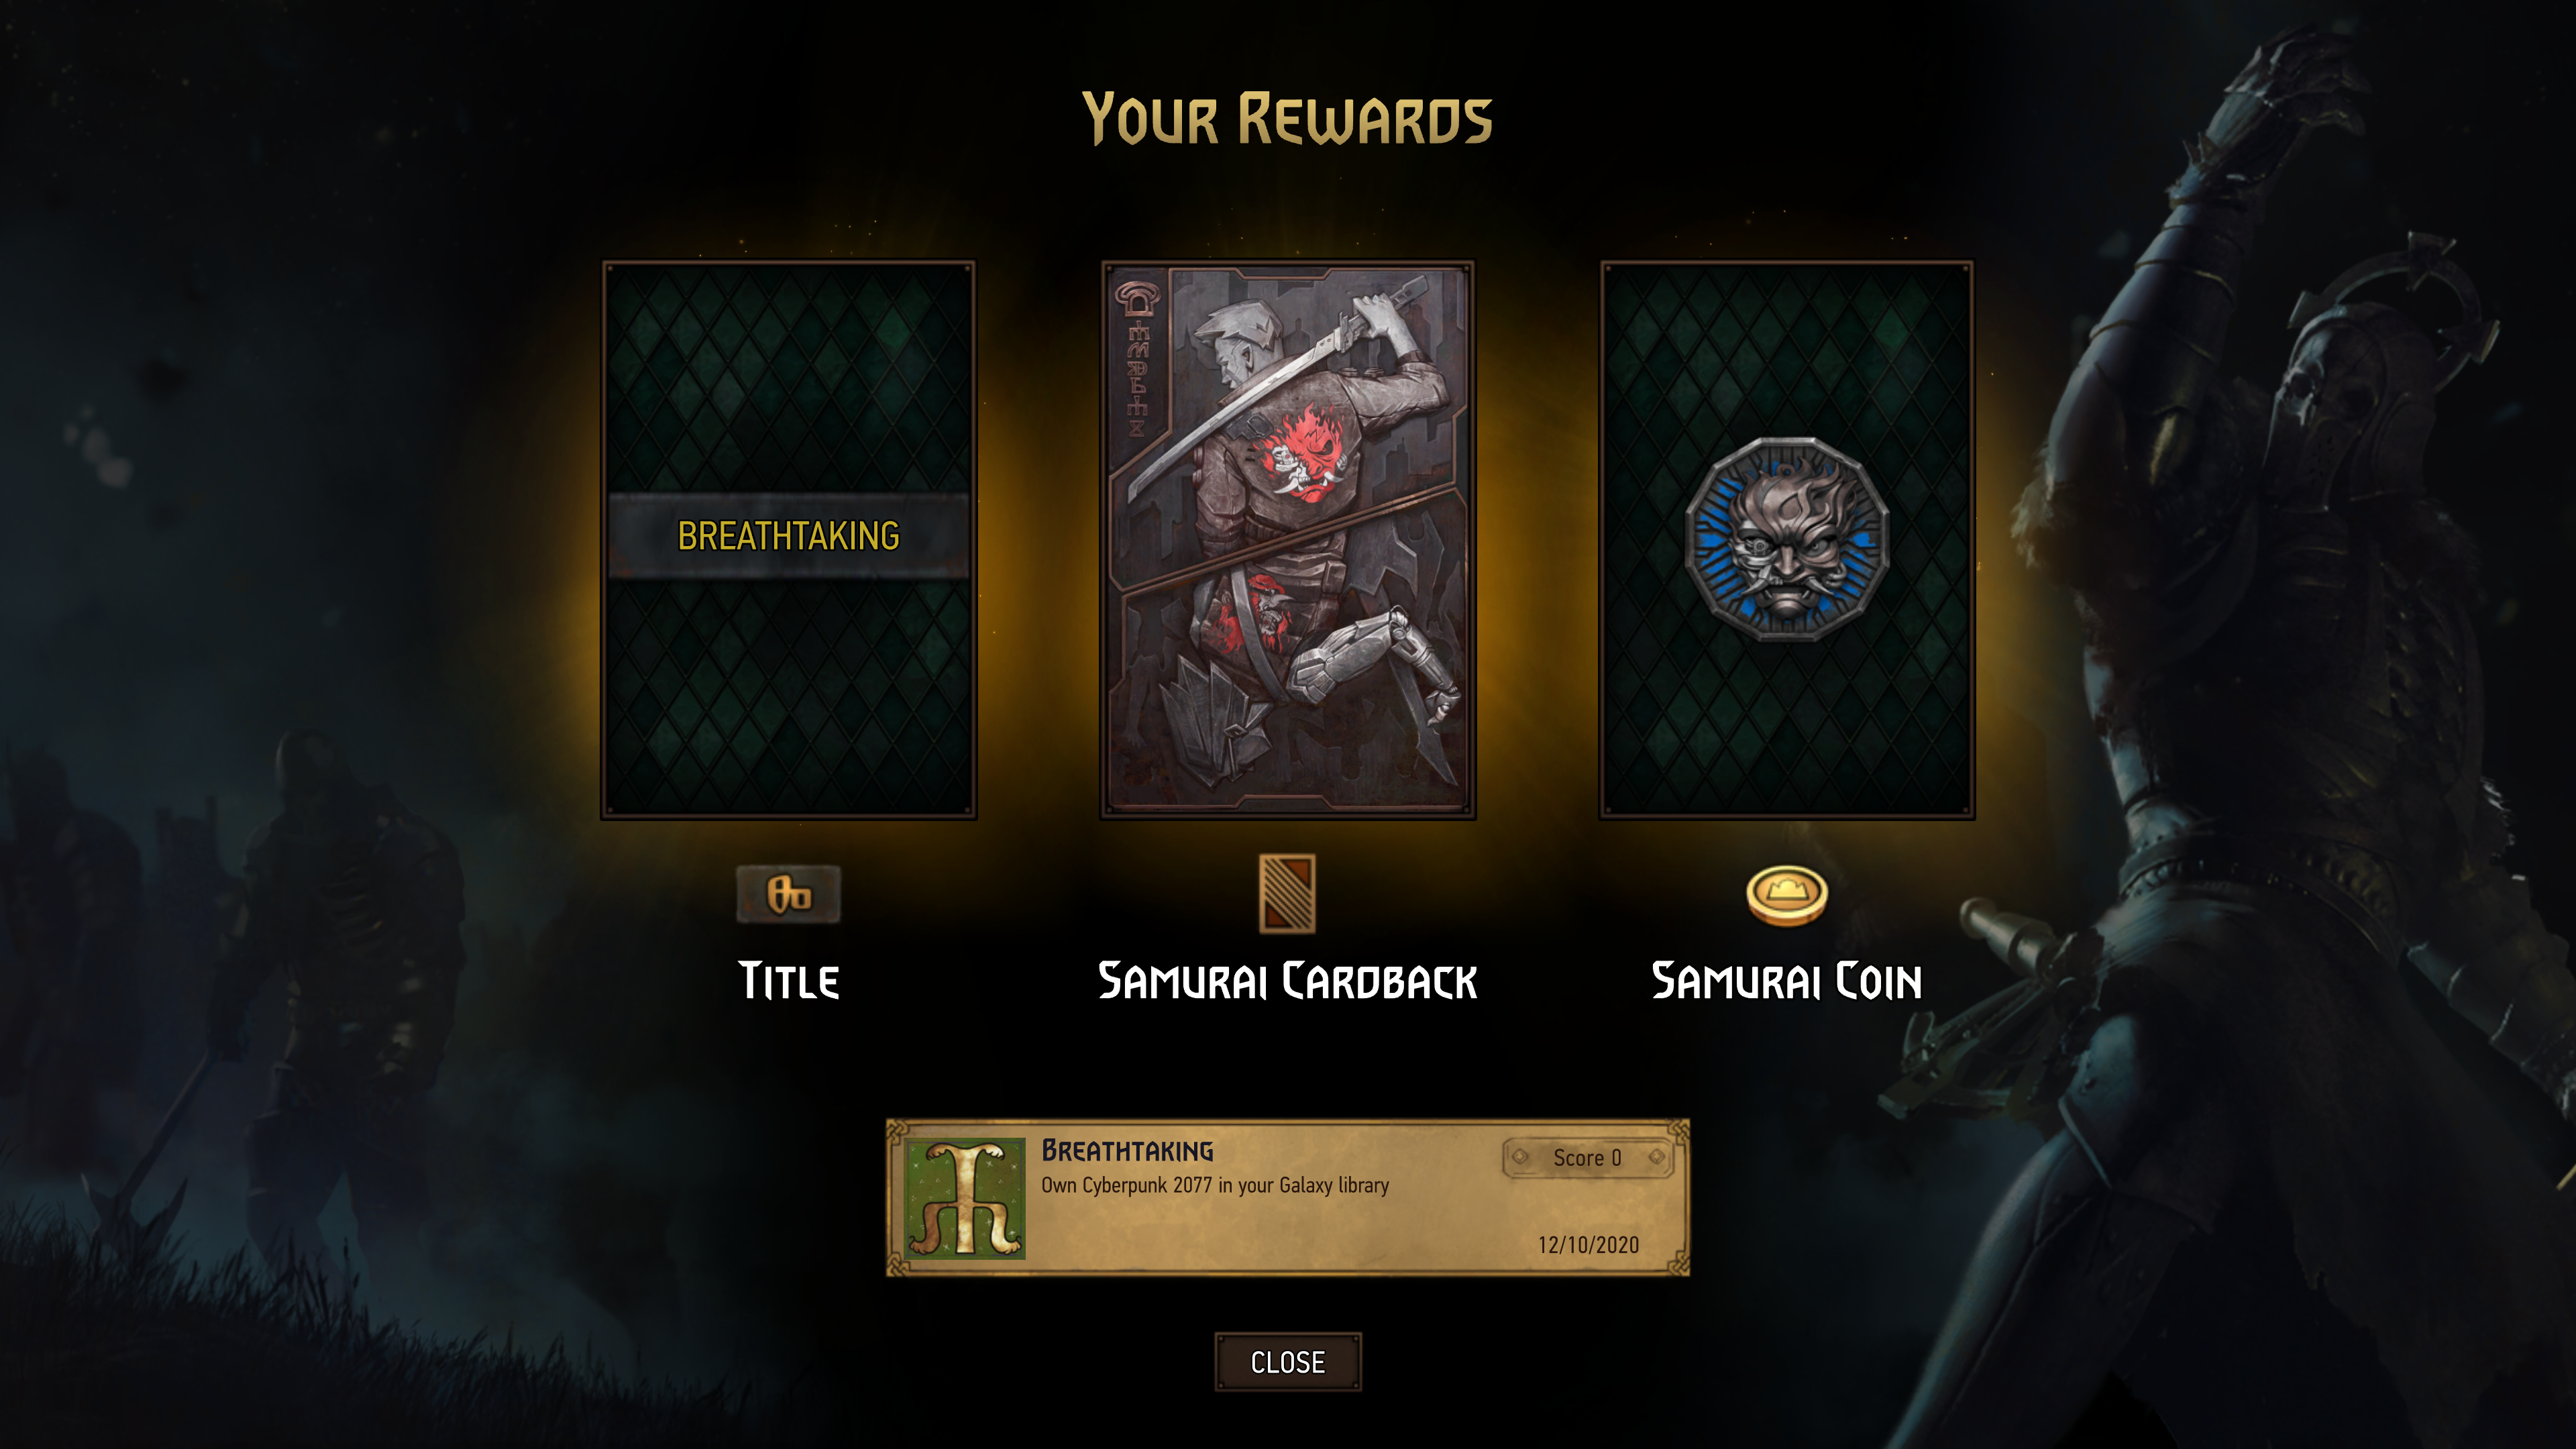This screenshot has width=2576, height=1449.
Task: Click the Your Rewards heading
Action: (x=1287, y=119)
